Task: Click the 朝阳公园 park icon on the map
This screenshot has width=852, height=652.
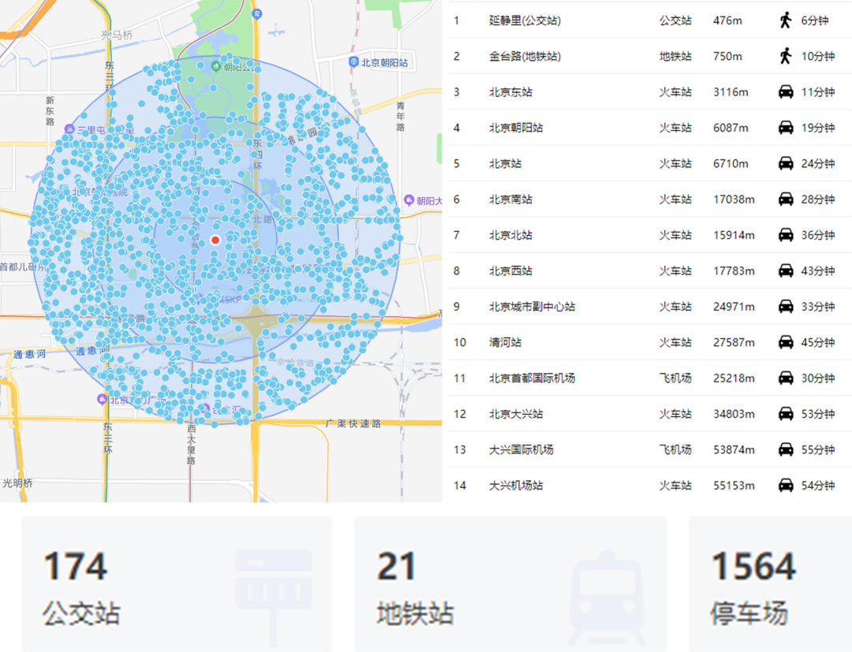Action: (x=216, y=66)
